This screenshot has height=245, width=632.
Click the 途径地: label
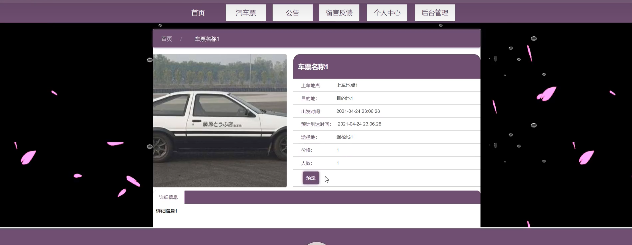pos(309,137)
